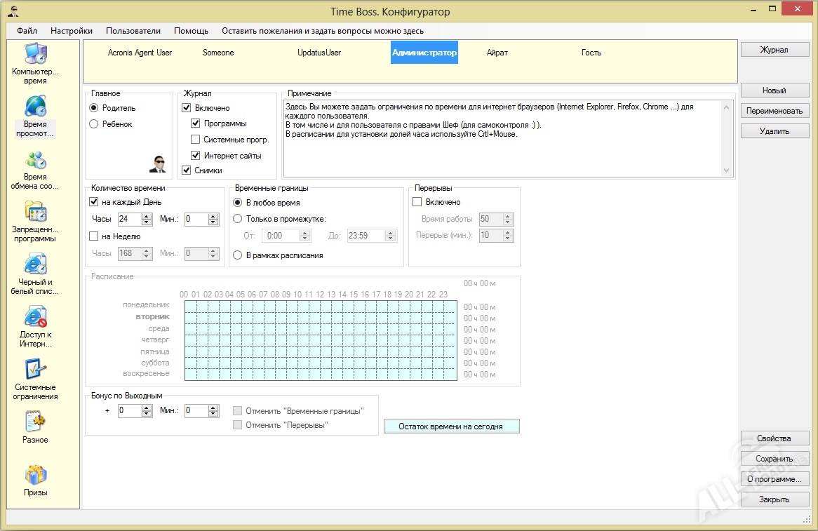Open the Разное sidebar icon
Screen dimensions: 818x531
pos(35,422)
